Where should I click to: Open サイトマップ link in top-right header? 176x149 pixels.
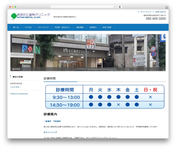(146, 12)
